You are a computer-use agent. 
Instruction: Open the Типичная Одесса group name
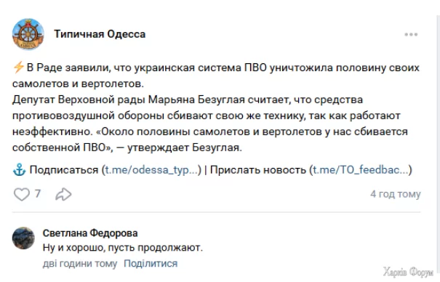tap(100, 34)
